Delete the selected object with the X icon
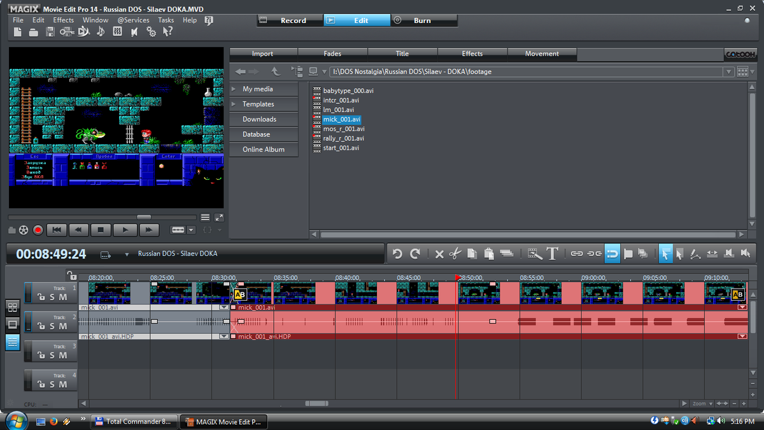764x430 pixels. tap(439, 254)
